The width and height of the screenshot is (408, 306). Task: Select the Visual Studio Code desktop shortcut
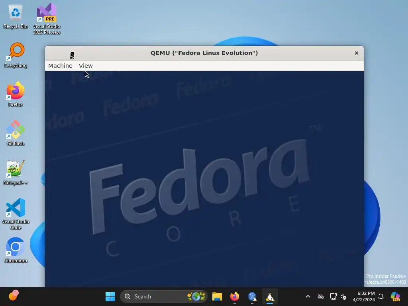(16, 214)
